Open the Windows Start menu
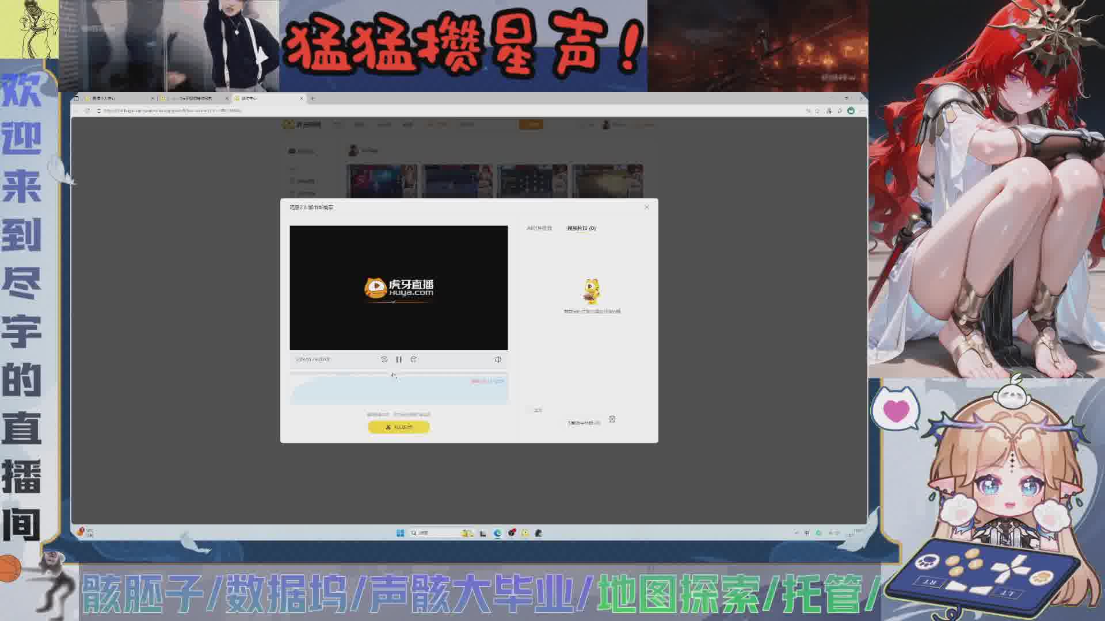This screenshot has width=1105, height=621. point(400,533)
